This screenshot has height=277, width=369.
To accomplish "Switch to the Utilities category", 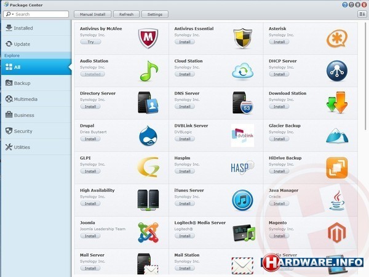I will tap(36, 147).
